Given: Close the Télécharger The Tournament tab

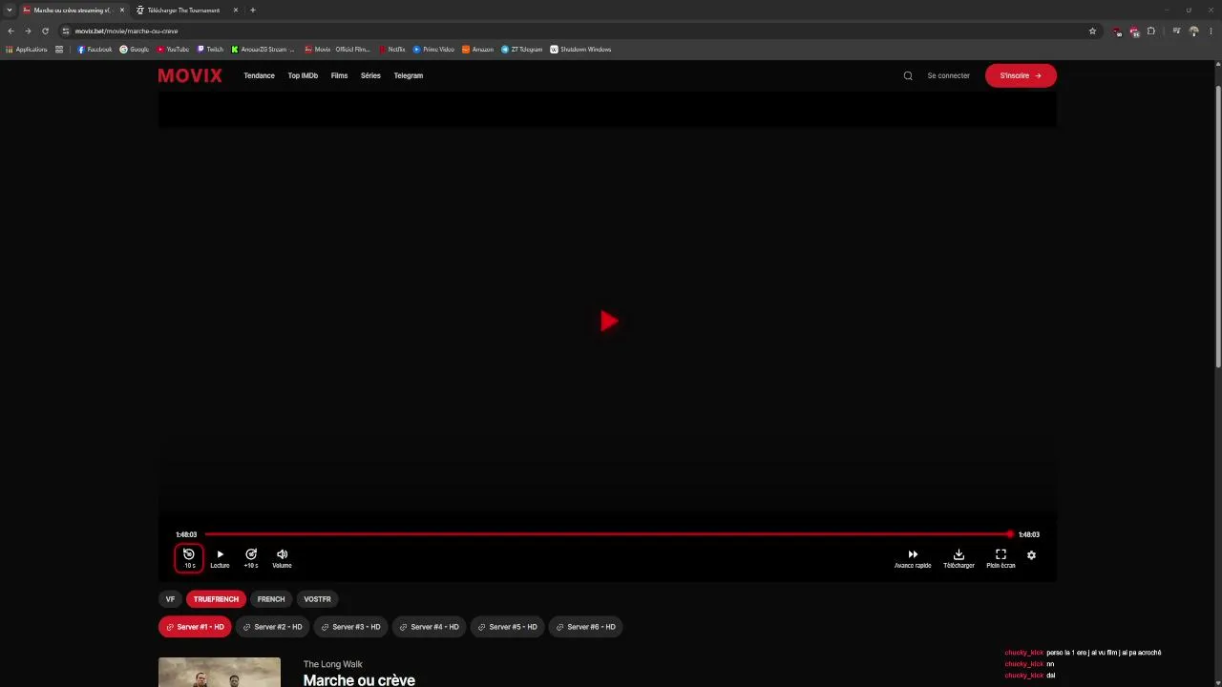Looking at the screenshot, I should point(235,10).
